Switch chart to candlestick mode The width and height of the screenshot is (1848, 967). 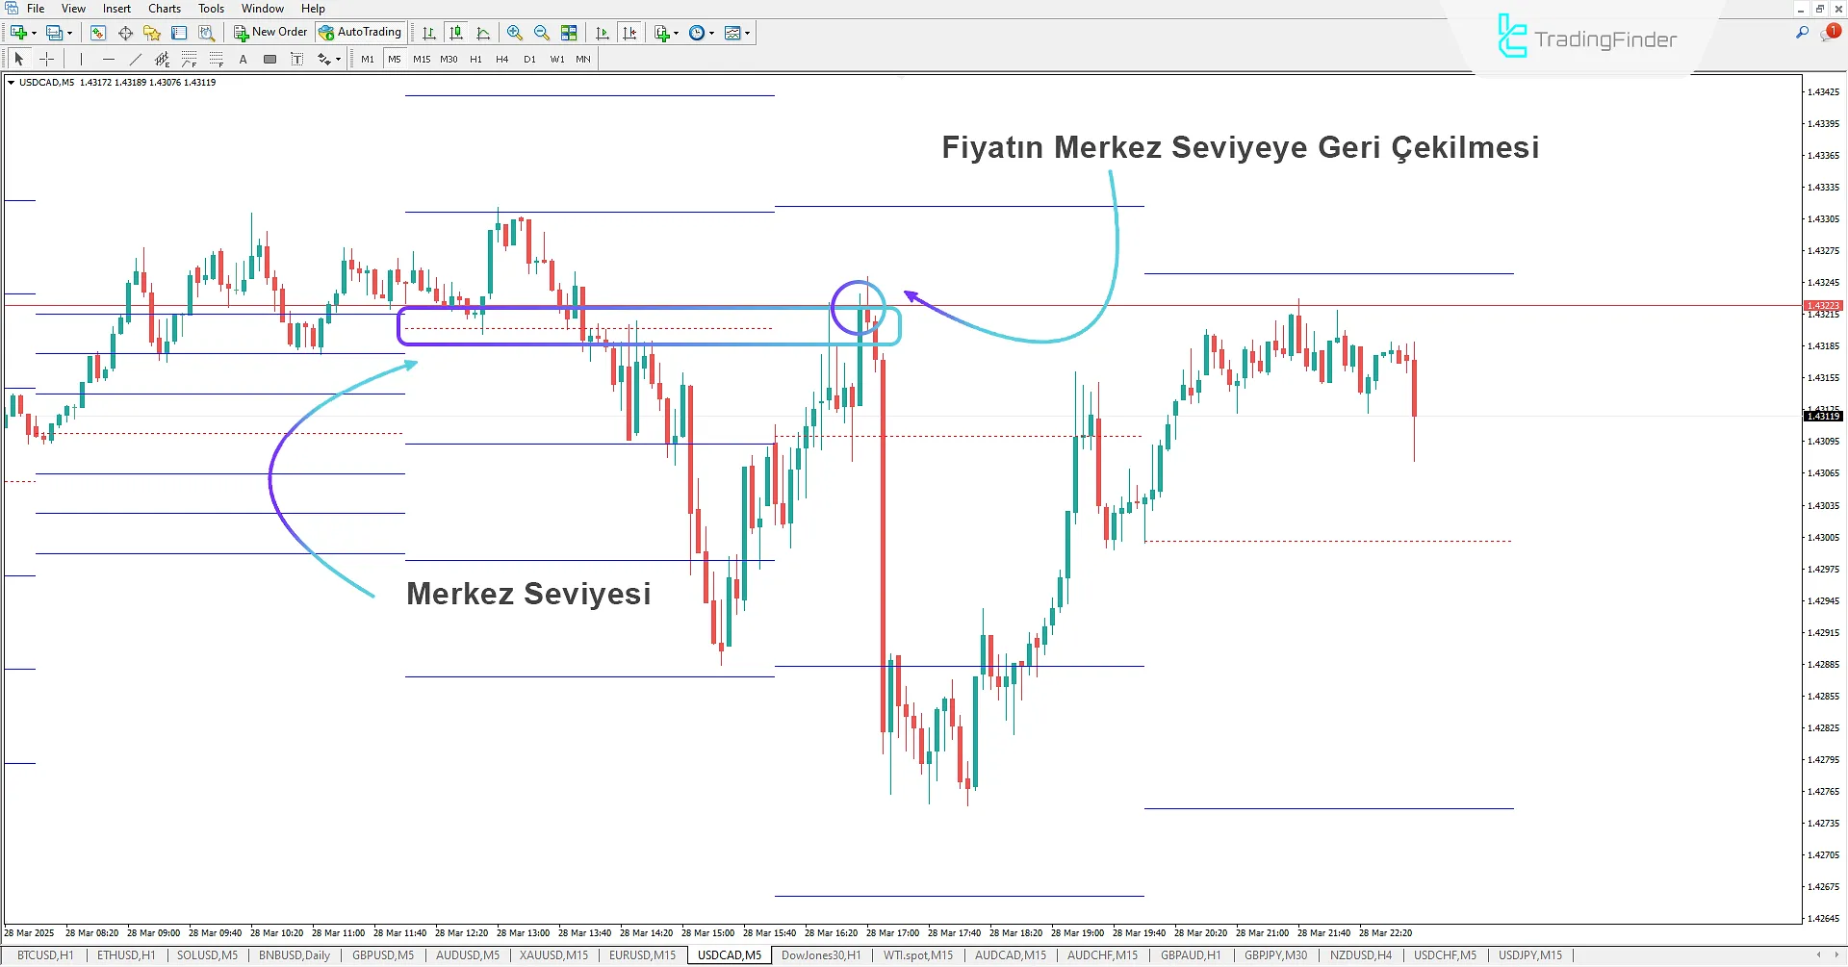click(x=456, y=33)
